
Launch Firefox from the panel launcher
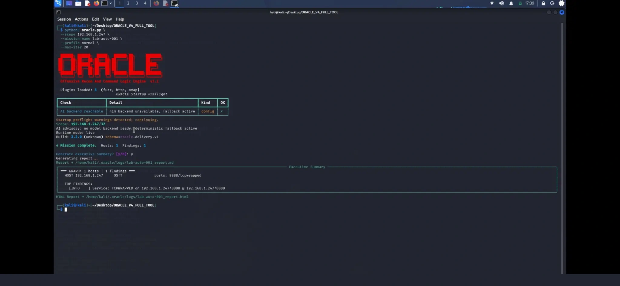coord(96,3)
